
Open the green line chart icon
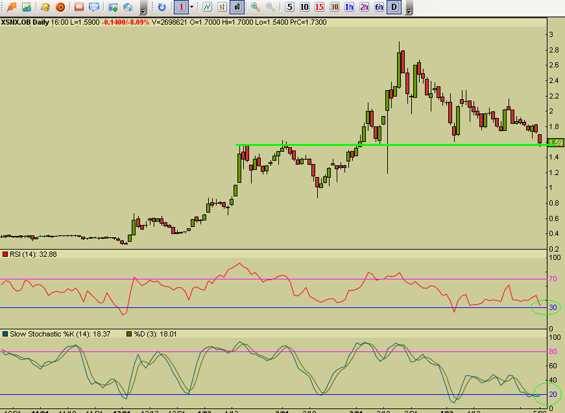[27, 6]
